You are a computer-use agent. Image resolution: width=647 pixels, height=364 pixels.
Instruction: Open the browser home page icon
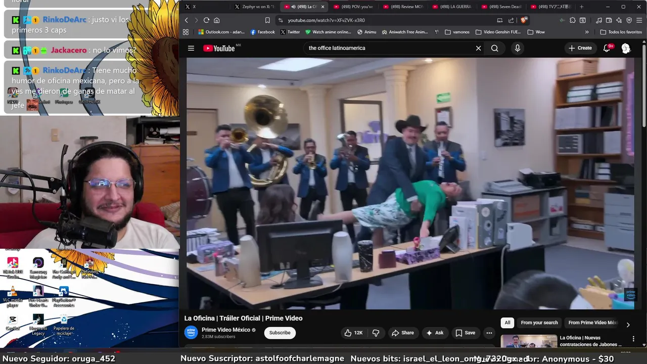(x=216, y=20)
